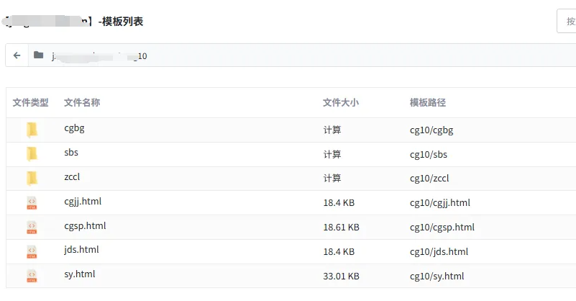Open the sbs folder name
This screenshot has width=576, height=301.
coord(71,153)
